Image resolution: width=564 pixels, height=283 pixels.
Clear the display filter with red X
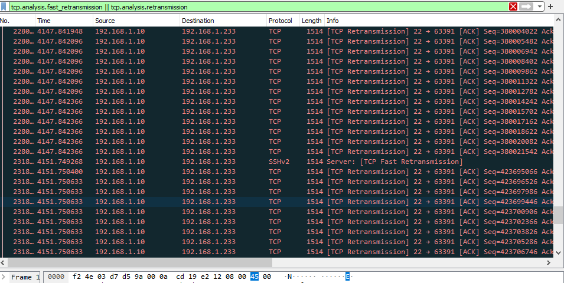pos(513,6)
